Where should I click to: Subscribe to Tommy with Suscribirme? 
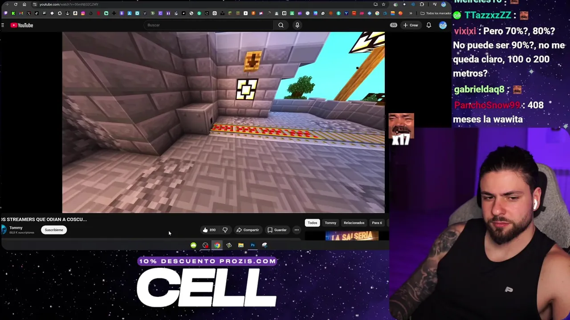pos(54,230)
